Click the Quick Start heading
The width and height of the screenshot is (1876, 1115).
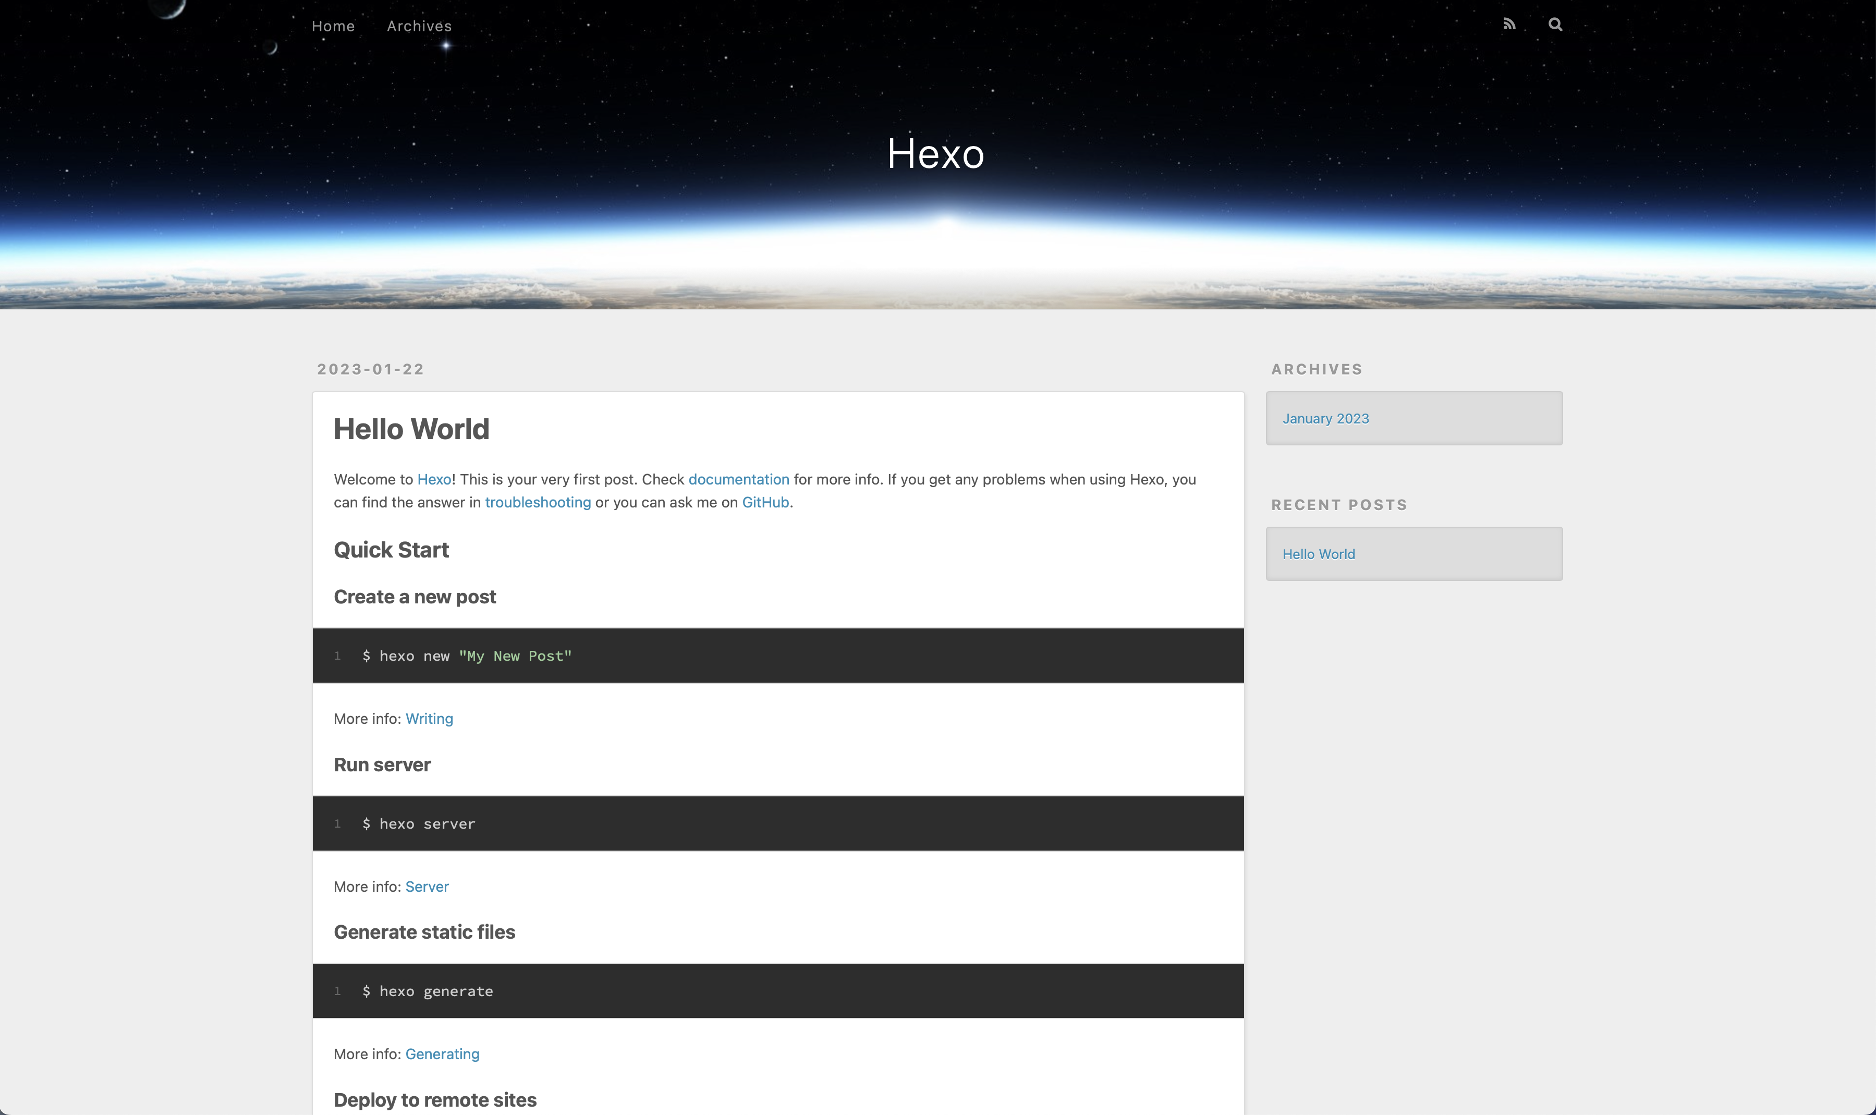click(391, 550)
